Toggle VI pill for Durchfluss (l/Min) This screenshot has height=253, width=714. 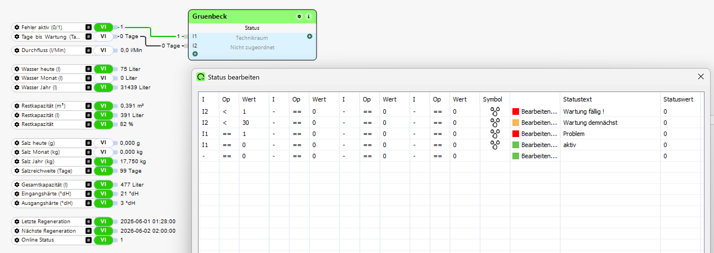[x=103, y=50]
